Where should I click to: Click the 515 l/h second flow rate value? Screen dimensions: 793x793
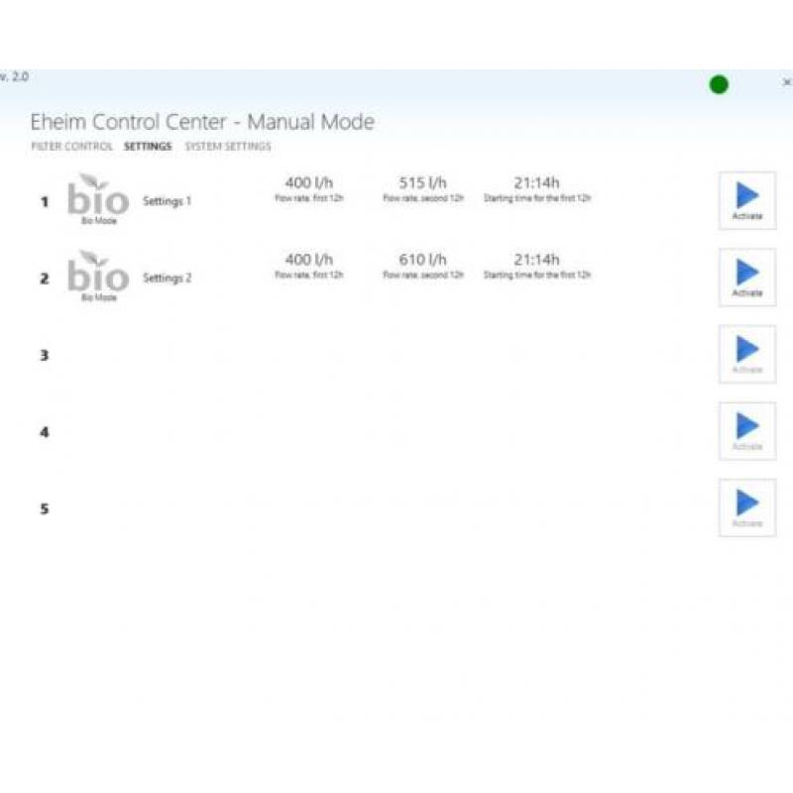[423, 182]
